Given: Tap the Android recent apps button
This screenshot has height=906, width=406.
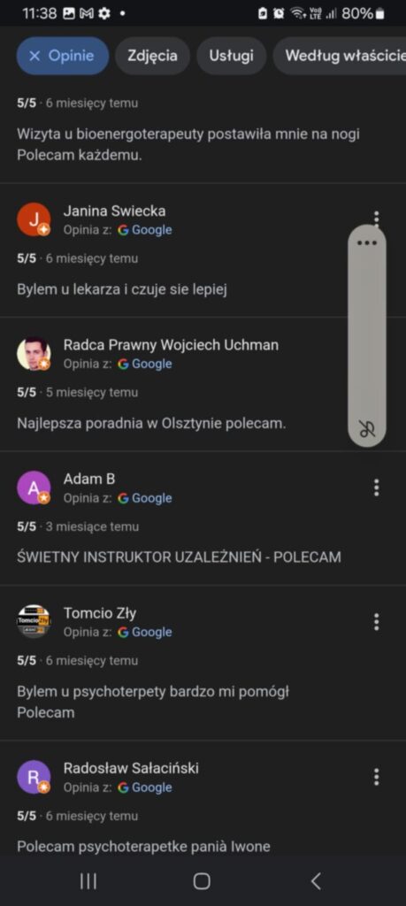Looking at the screenshot, I should 88,881.
